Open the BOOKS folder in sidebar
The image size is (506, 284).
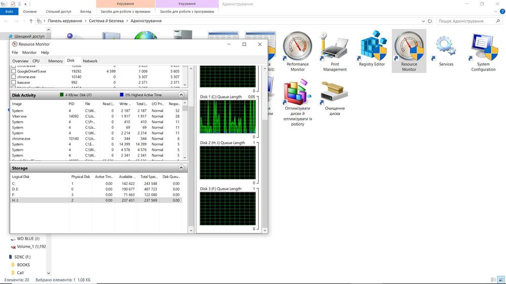21,265
